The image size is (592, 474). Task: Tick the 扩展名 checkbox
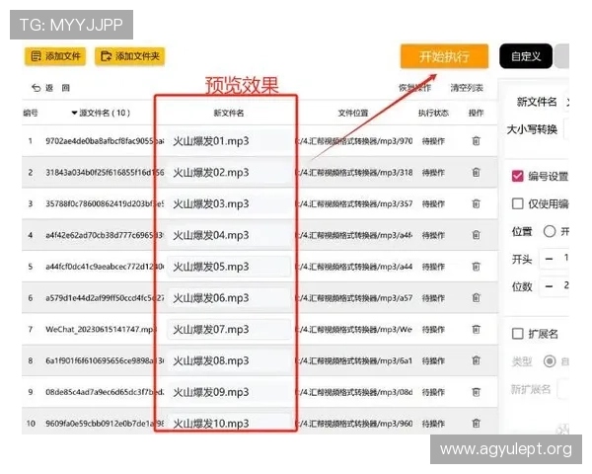pos(517,334)
